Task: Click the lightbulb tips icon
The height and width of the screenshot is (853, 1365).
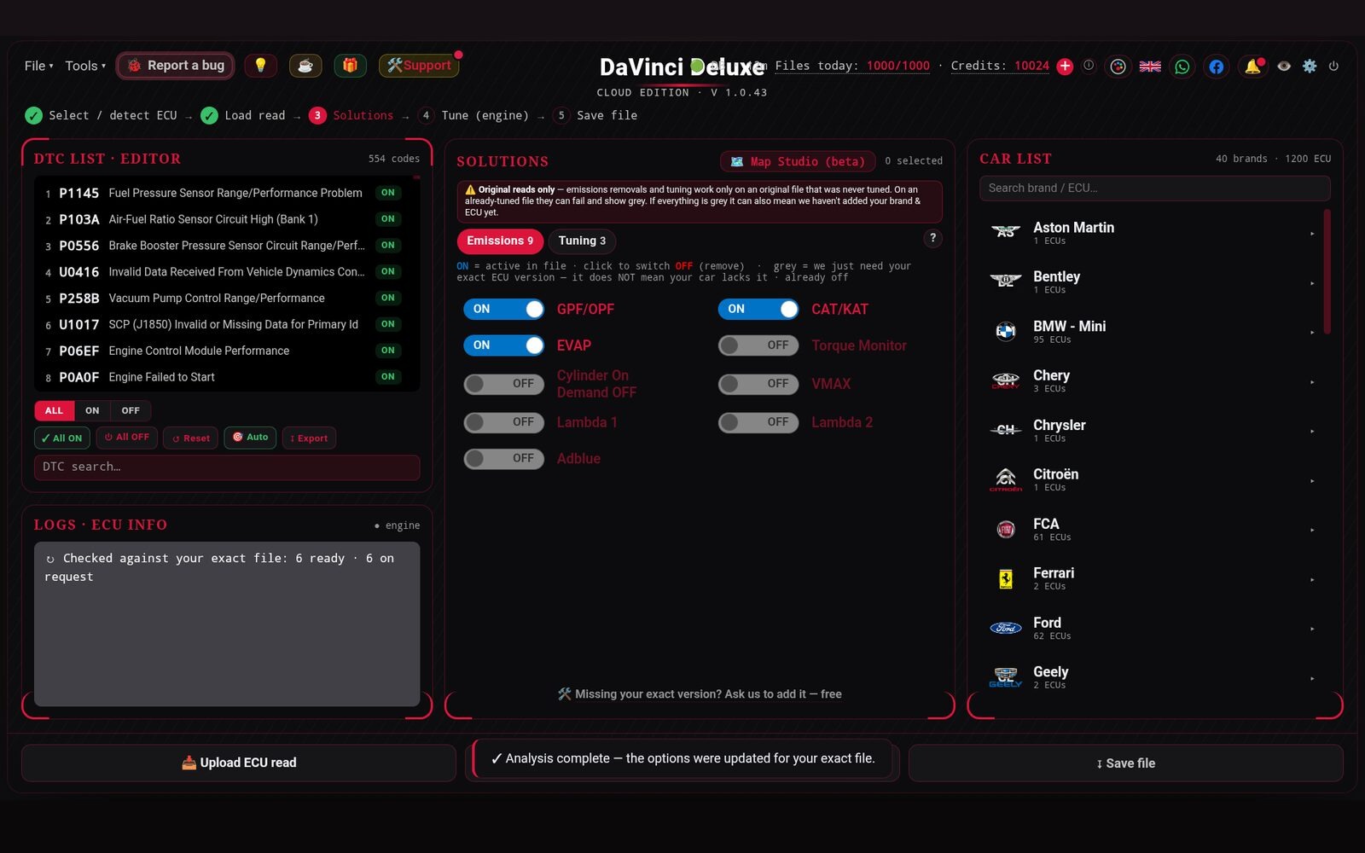Action: [260, 66]
